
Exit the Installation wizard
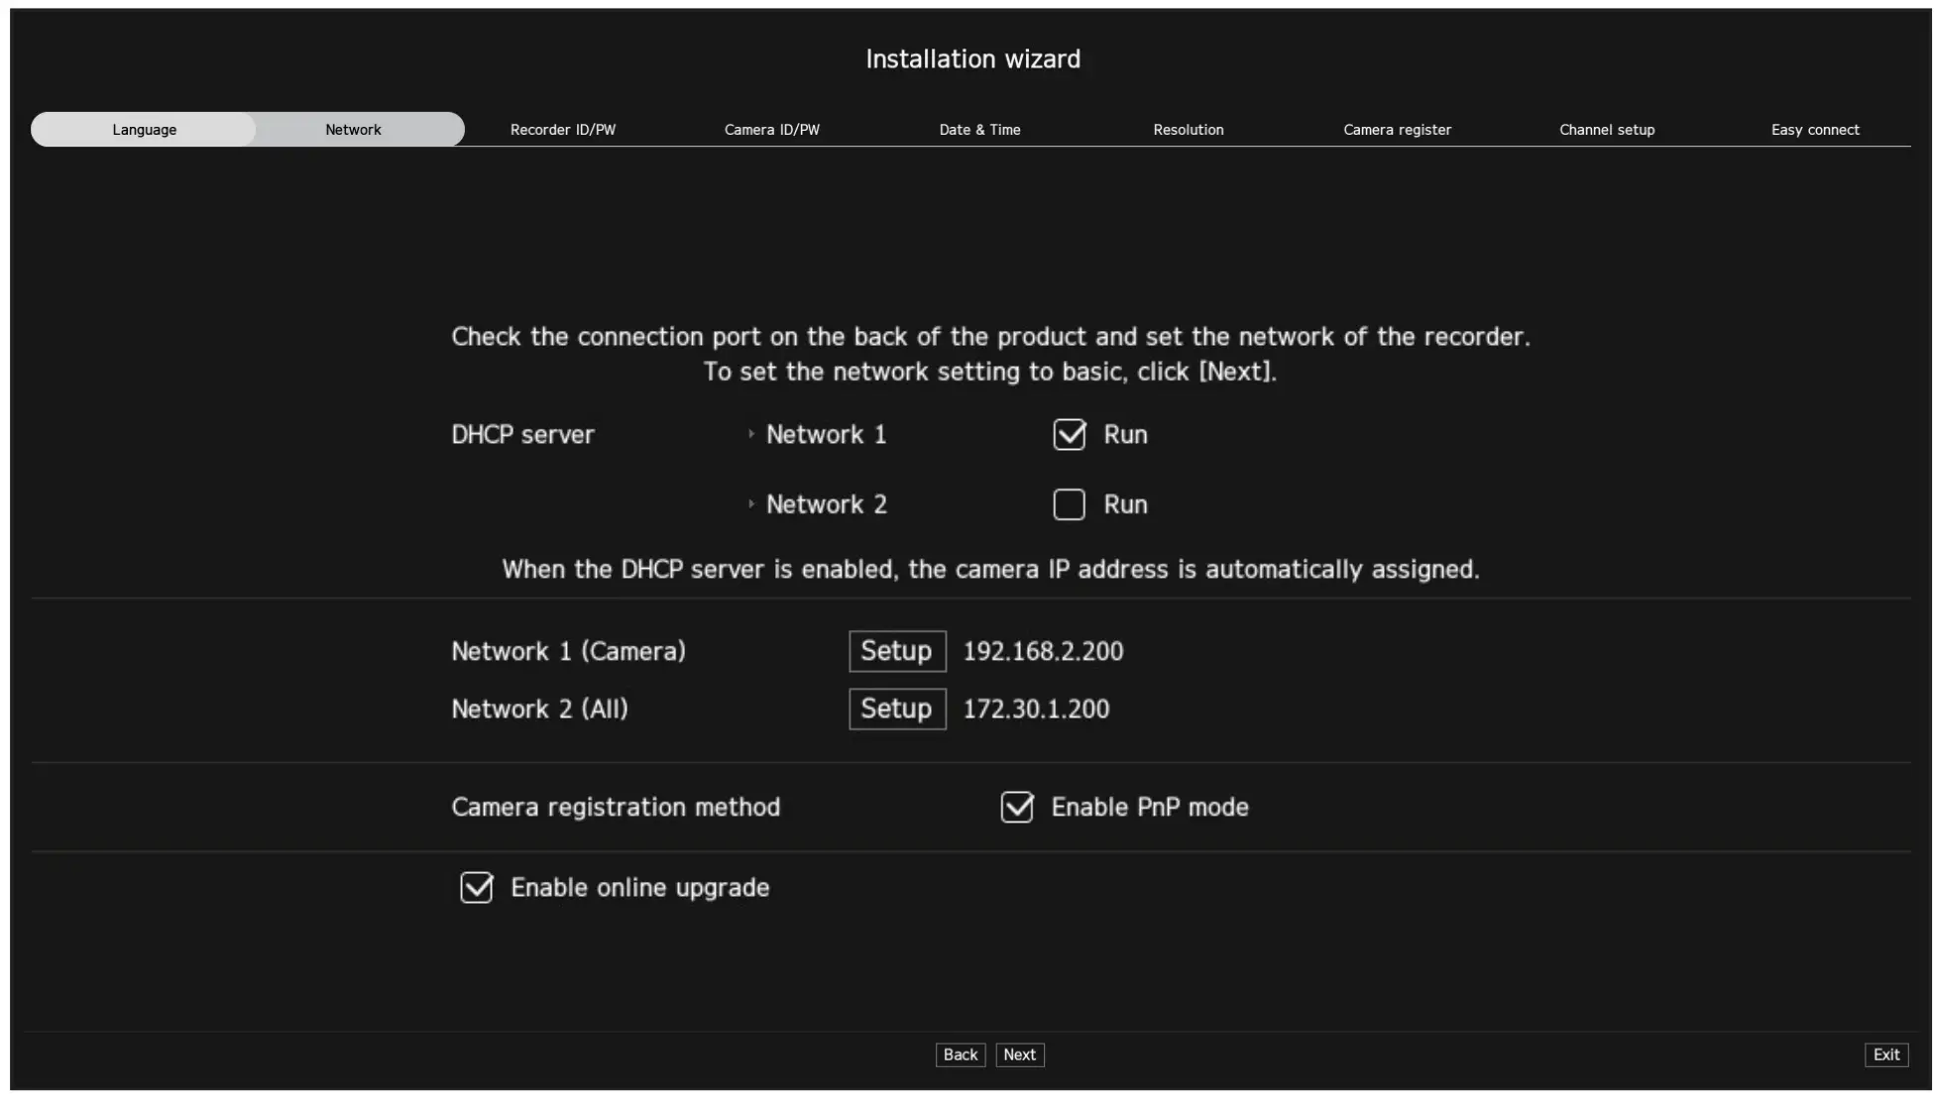point(1884,1054)
